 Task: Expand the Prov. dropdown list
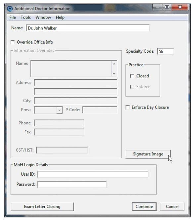coord(60,110)
